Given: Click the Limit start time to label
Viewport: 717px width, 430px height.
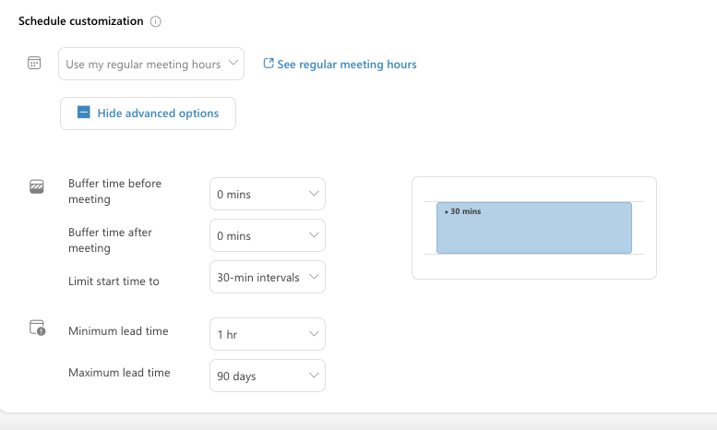Looking at the screenshot, I should 114,281.
